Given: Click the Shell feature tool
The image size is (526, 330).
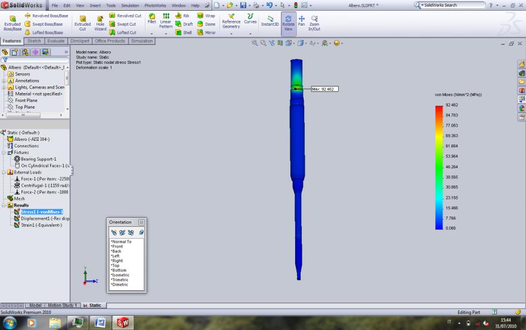Looking at the screenshot, I should click(x=184, y=33).
